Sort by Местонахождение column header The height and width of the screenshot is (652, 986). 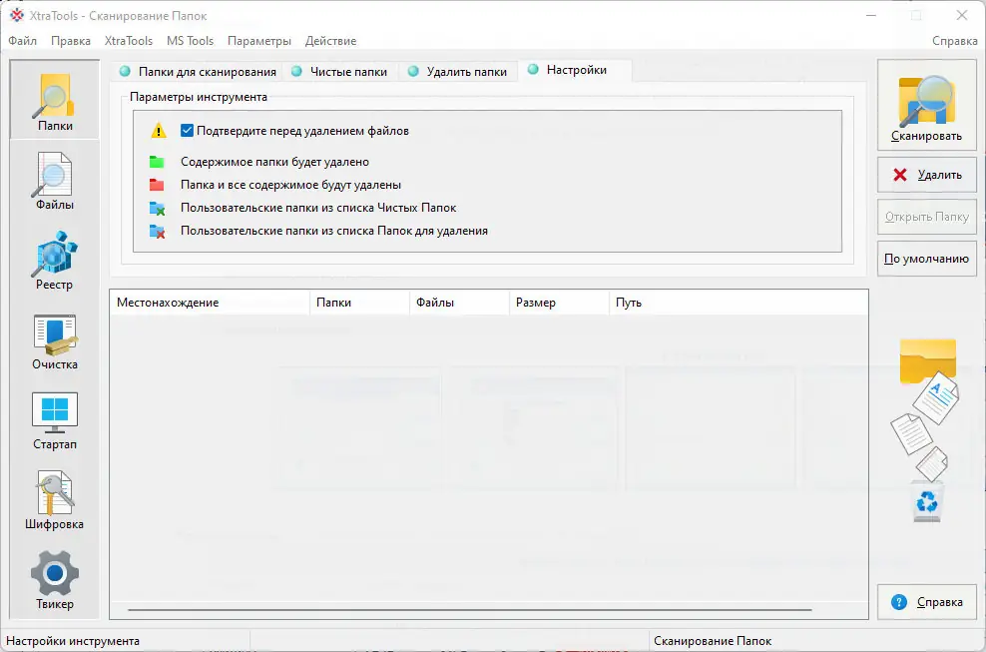coord(210,303)
